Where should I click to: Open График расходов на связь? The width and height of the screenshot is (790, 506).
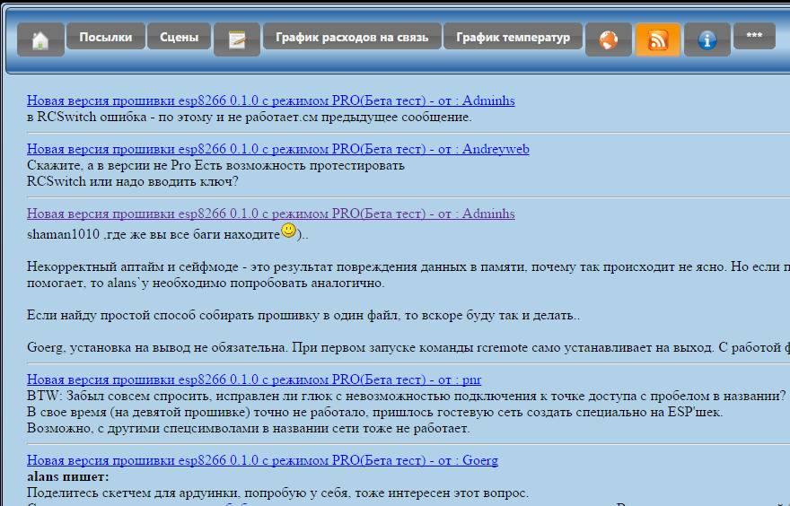[x=352, y=36]
